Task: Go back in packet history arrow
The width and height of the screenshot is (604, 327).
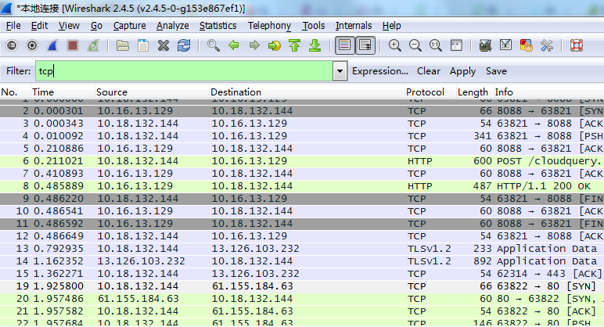Action: pos(233,45)
